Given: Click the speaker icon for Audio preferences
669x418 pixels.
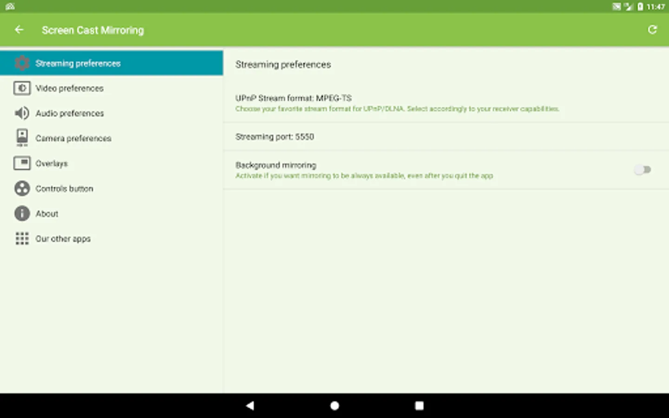Looking at the screenshot, I should click(22, 113).
